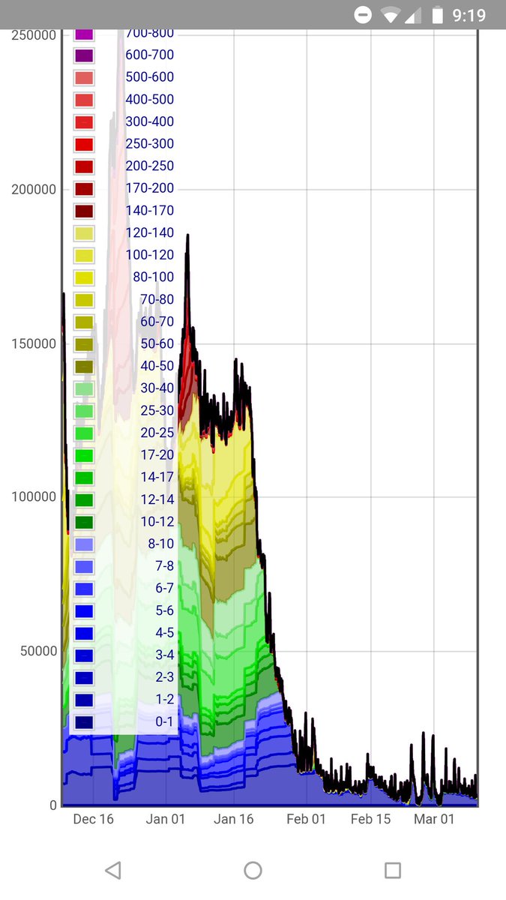This screenshot has height=900, width=506.
Task: Click the 500-600 legend color swatch
Action: 84,78
